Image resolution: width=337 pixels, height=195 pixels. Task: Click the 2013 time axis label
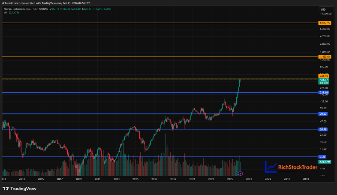pos(116,179)
